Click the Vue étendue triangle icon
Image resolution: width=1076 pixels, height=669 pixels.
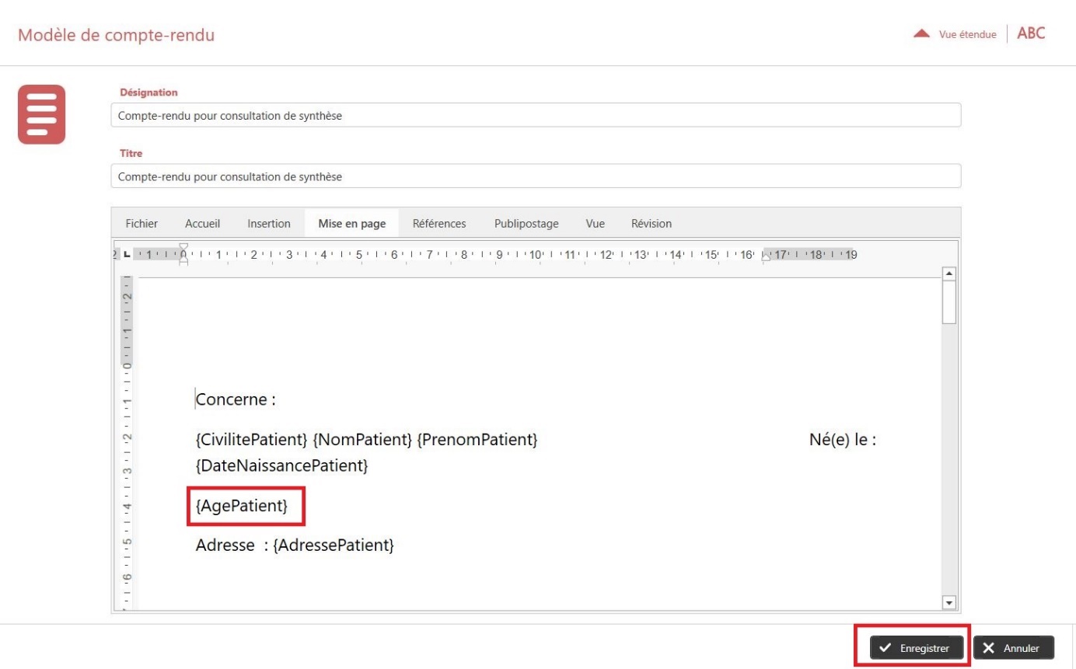click(x=921, y=34)
